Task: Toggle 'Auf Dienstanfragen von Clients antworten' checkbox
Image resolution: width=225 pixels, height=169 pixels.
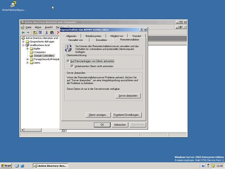Action: [x=68, y=61]
